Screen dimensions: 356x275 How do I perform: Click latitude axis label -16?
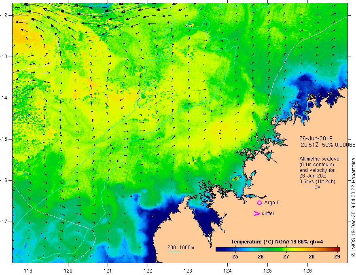point(4,180)
